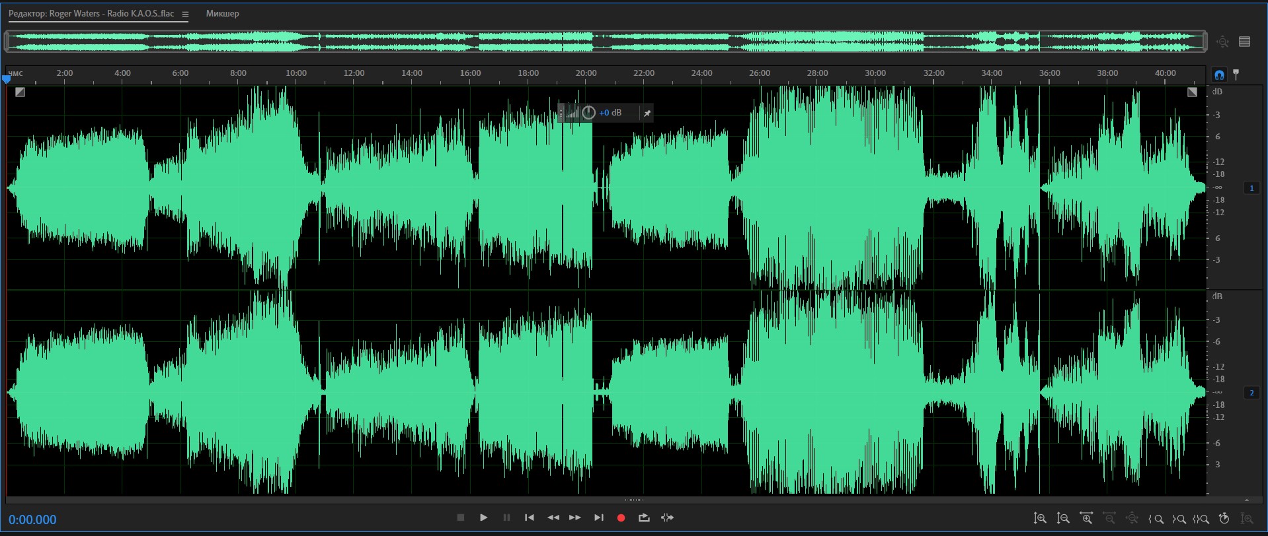Zoom in amplitude using the vertical zoom icon
Image resolution: width=1268 pixels, height=536 pixels.
pyautogui.click(x=1040, y=519)
